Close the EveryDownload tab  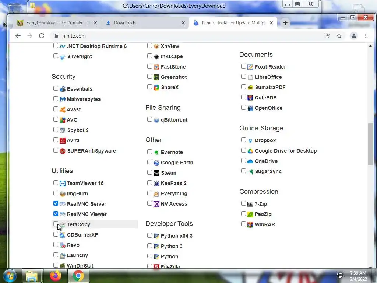coord(95,23)
